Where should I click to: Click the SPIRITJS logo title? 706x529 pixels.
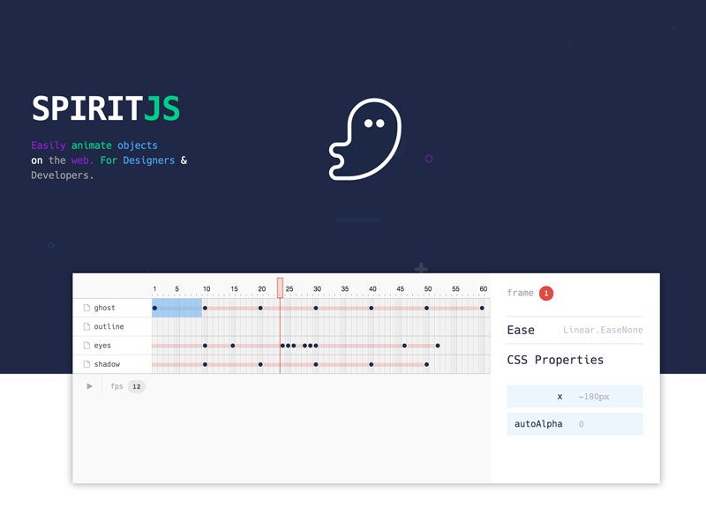tap(106, 108)
